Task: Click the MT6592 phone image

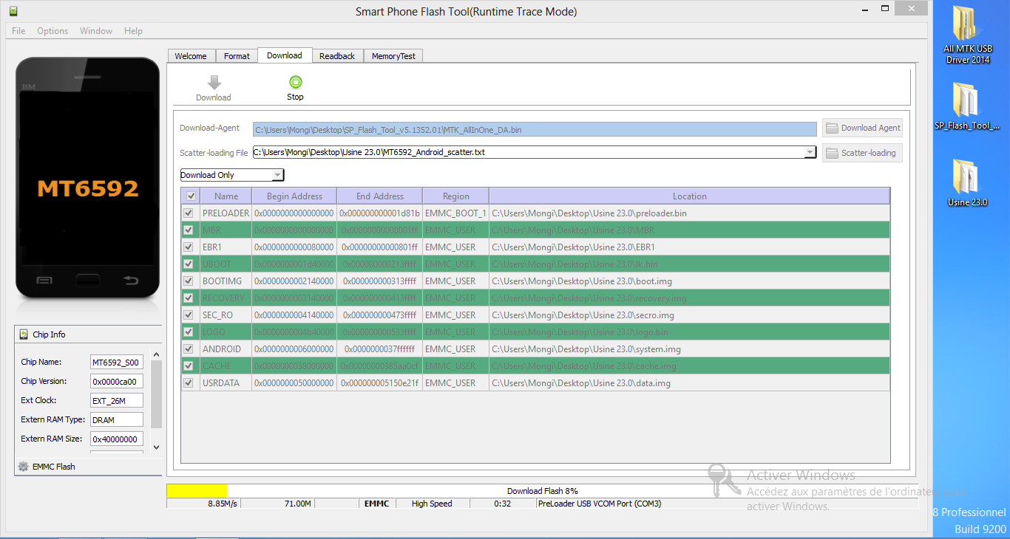Action: tap(88, 179)
